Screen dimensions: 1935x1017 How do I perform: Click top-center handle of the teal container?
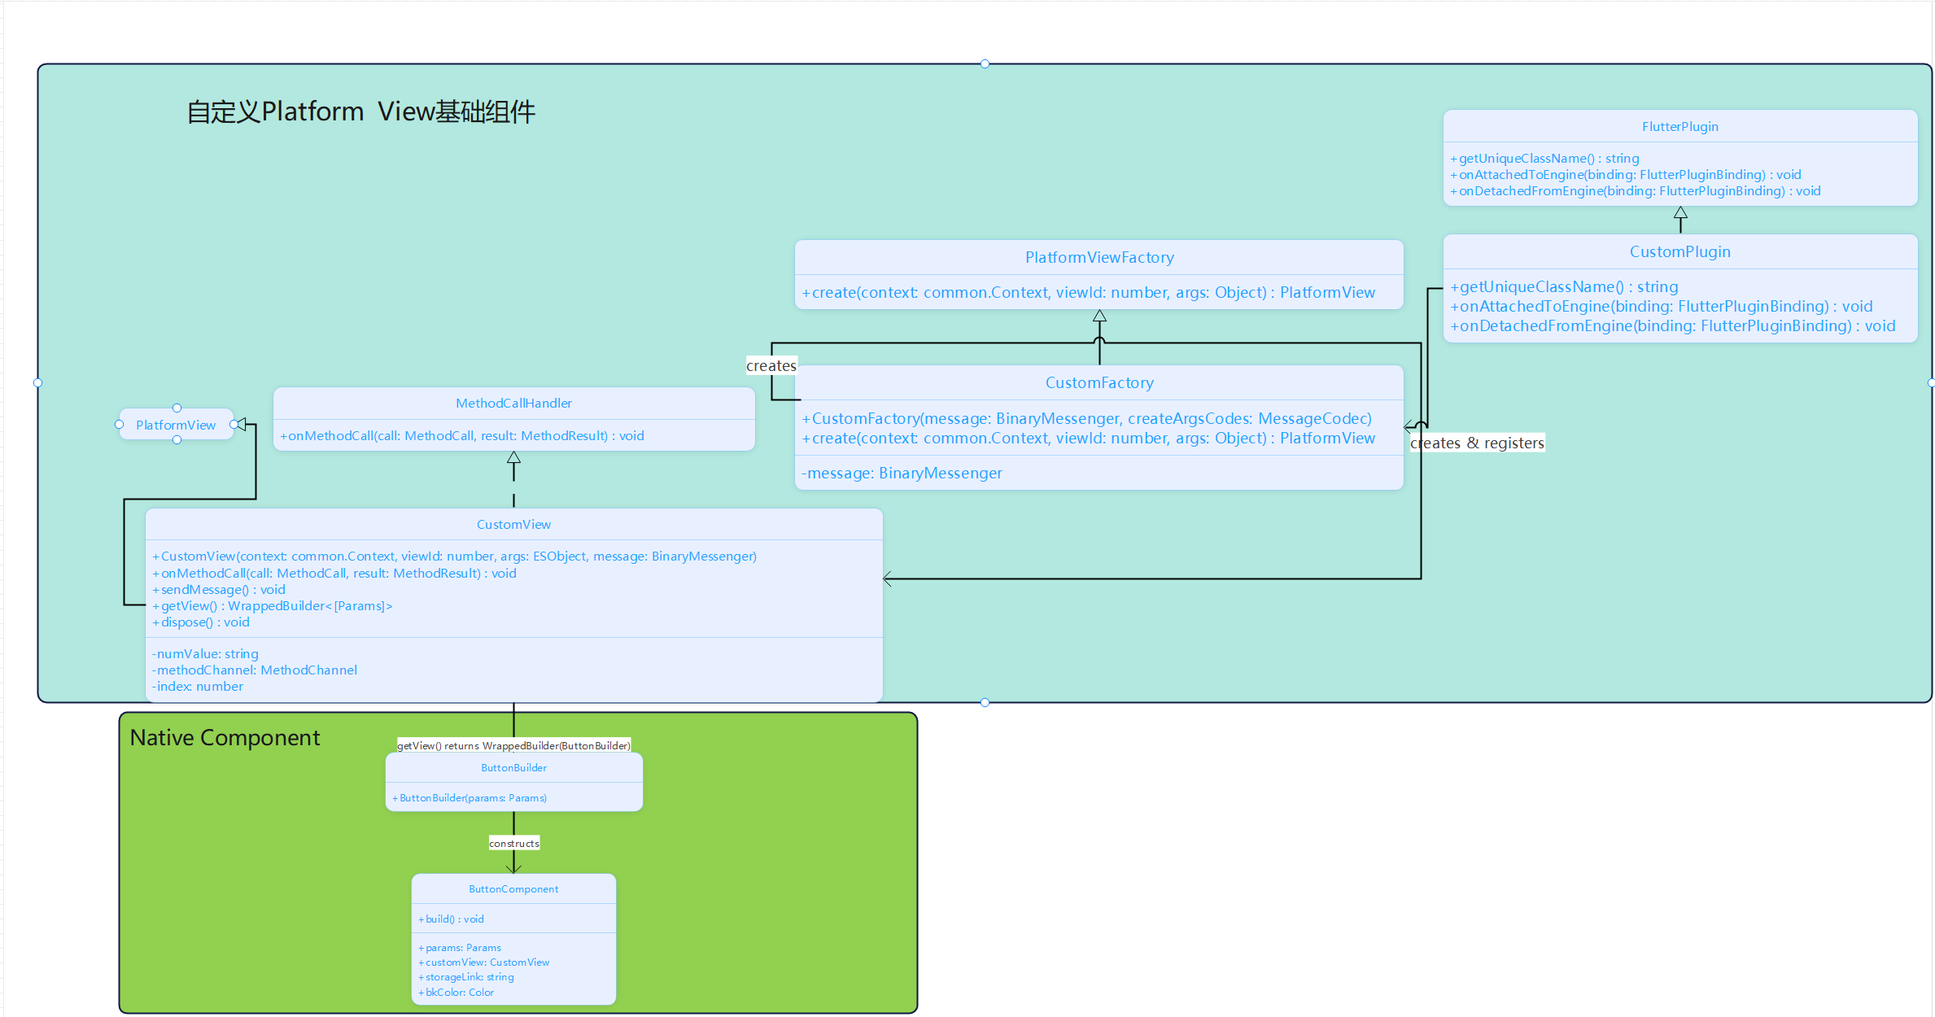pos(985,63)
